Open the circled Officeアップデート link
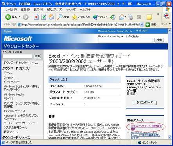The height and width of the screenshot is (146, 173). pos(146,127)
